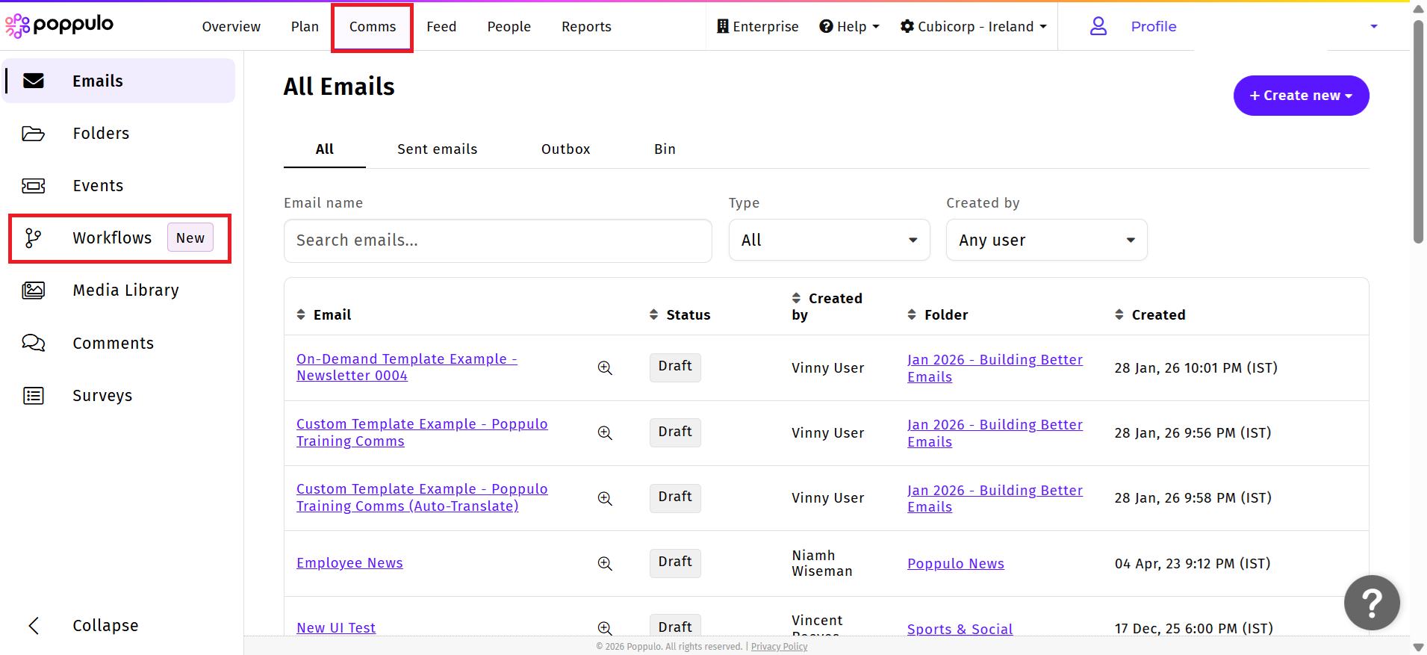This screenshot has height=655, width=1427.
Task: Open Comments via speech bubble icon
Action: click(x=33, y=343)
